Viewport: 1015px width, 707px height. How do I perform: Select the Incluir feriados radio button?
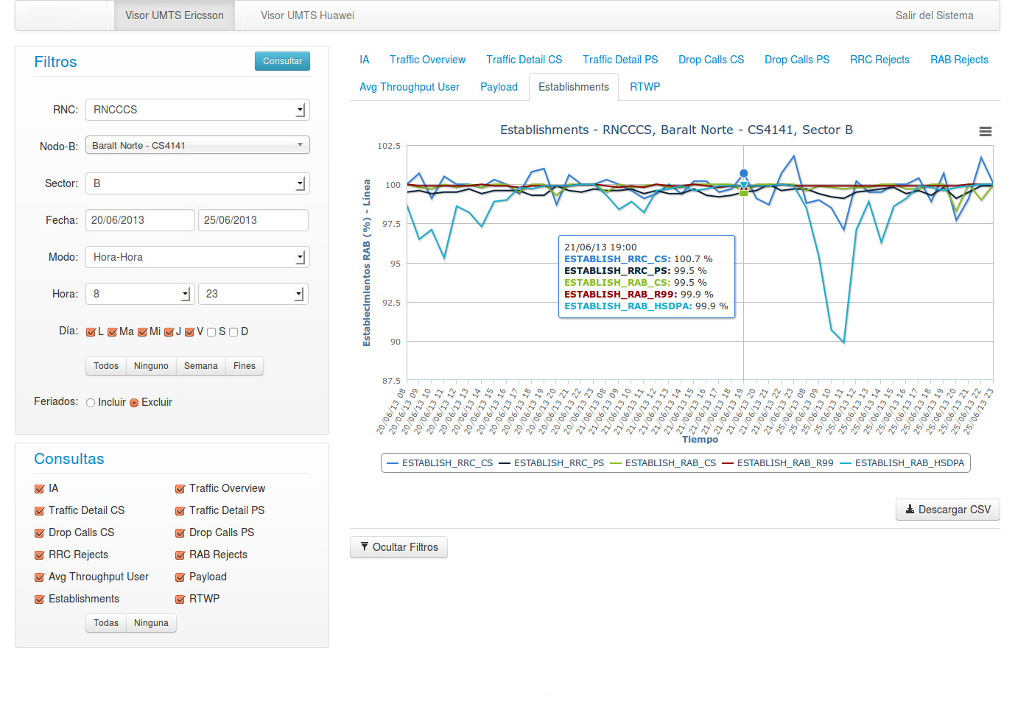pyautogui.click(x=91, y=403)
